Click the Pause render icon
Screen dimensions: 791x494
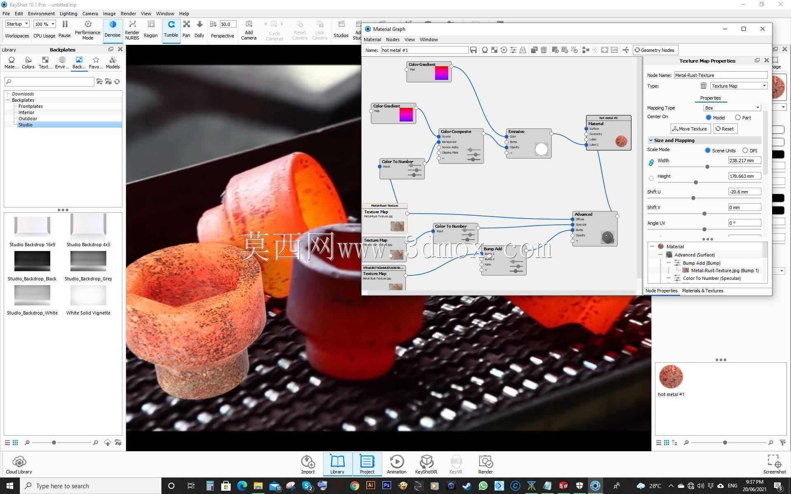[65, 25]
